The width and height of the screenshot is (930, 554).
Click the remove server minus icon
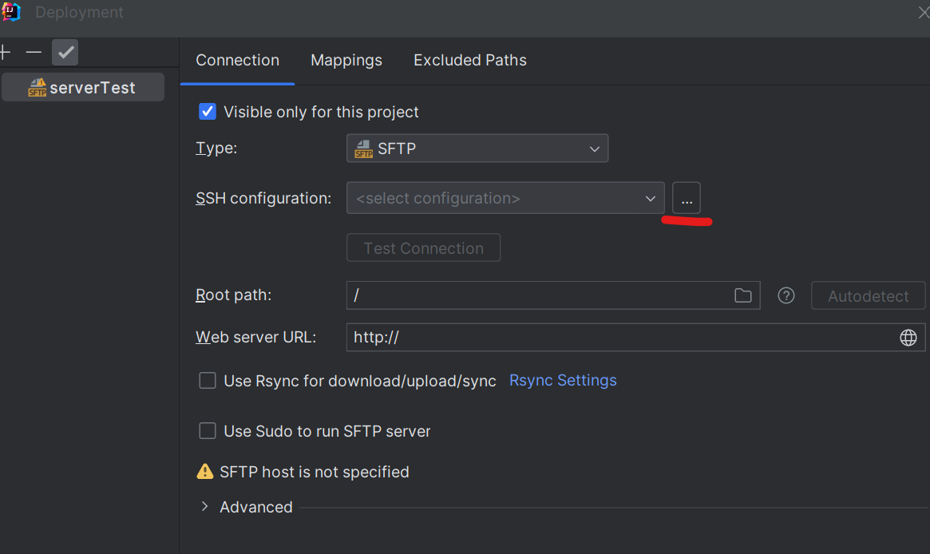(x=34, y=53)
